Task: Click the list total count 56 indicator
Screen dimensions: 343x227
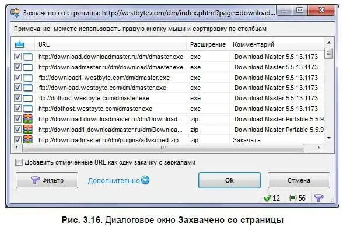Action: pos(297,198)
